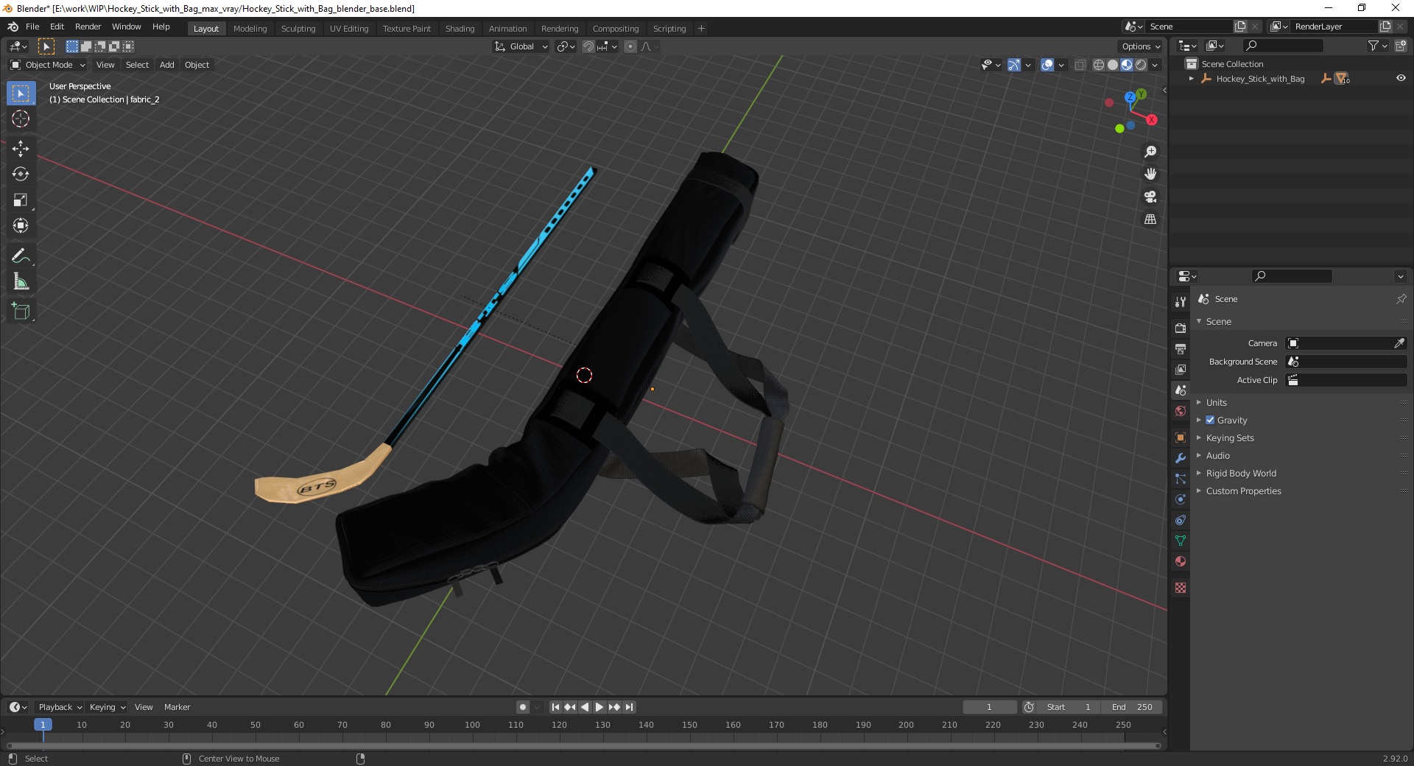Toggle viewport overlays display
The height and width of the screenshot is (766, 1414).
point(1047,65)
